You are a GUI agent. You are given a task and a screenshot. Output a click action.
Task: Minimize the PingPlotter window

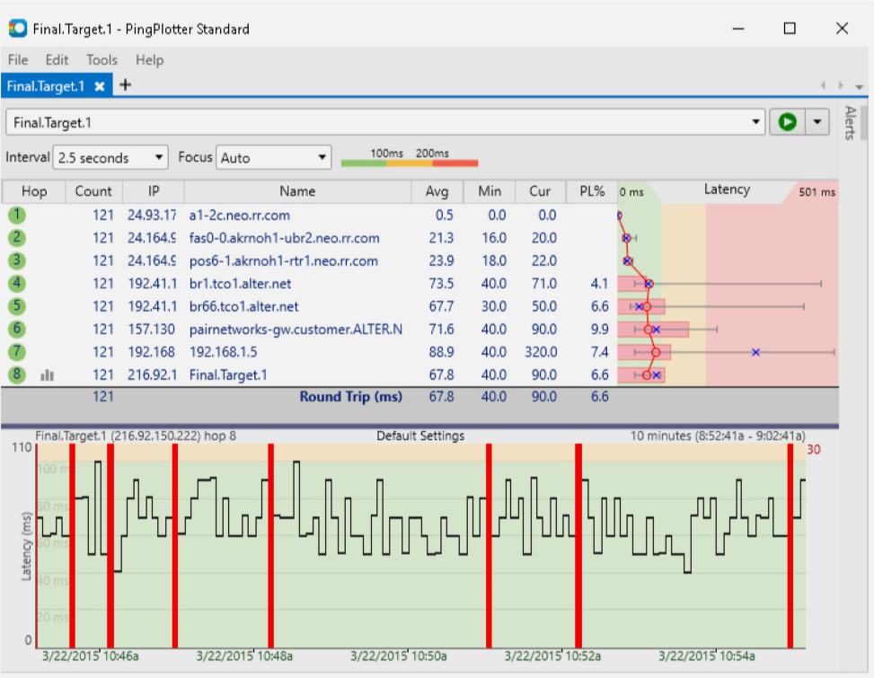738,29
